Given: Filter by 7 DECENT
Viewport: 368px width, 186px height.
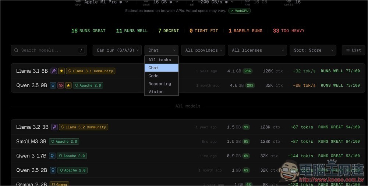Looking at the screenshot, I should coord(169,31).
